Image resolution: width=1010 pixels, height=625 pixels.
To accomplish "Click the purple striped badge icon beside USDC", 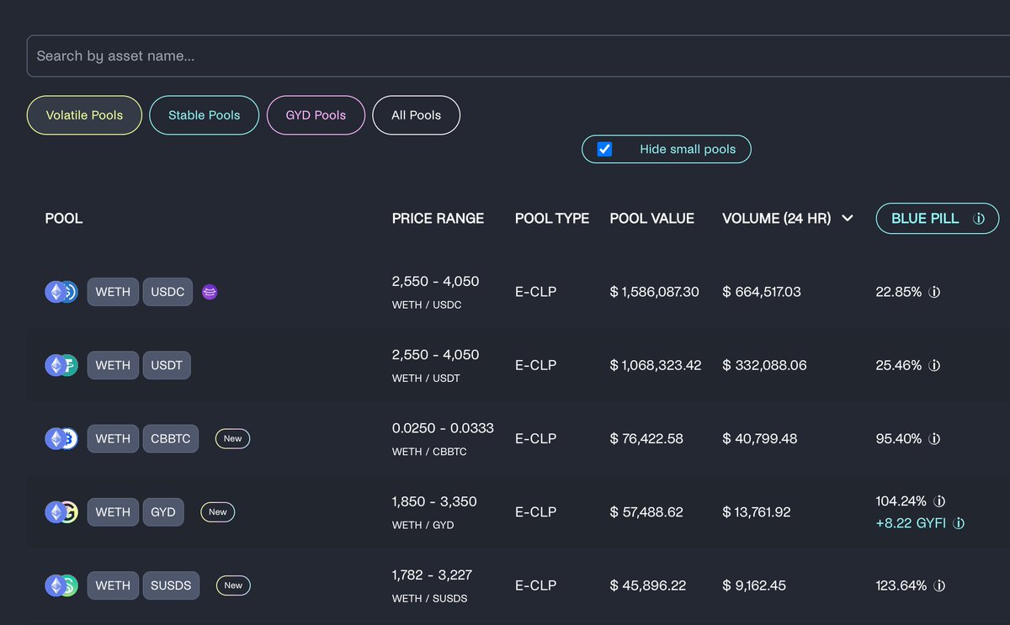I will 210,292.
